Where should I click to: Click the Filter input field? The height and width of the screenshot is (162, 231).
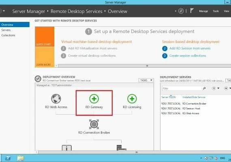click(182, 88)
